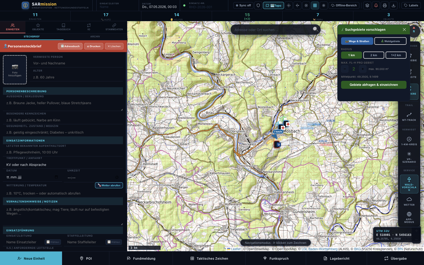Switch to the Objekte tab
The height and width of the screenshot is (265, 424).
pos(38,27)
